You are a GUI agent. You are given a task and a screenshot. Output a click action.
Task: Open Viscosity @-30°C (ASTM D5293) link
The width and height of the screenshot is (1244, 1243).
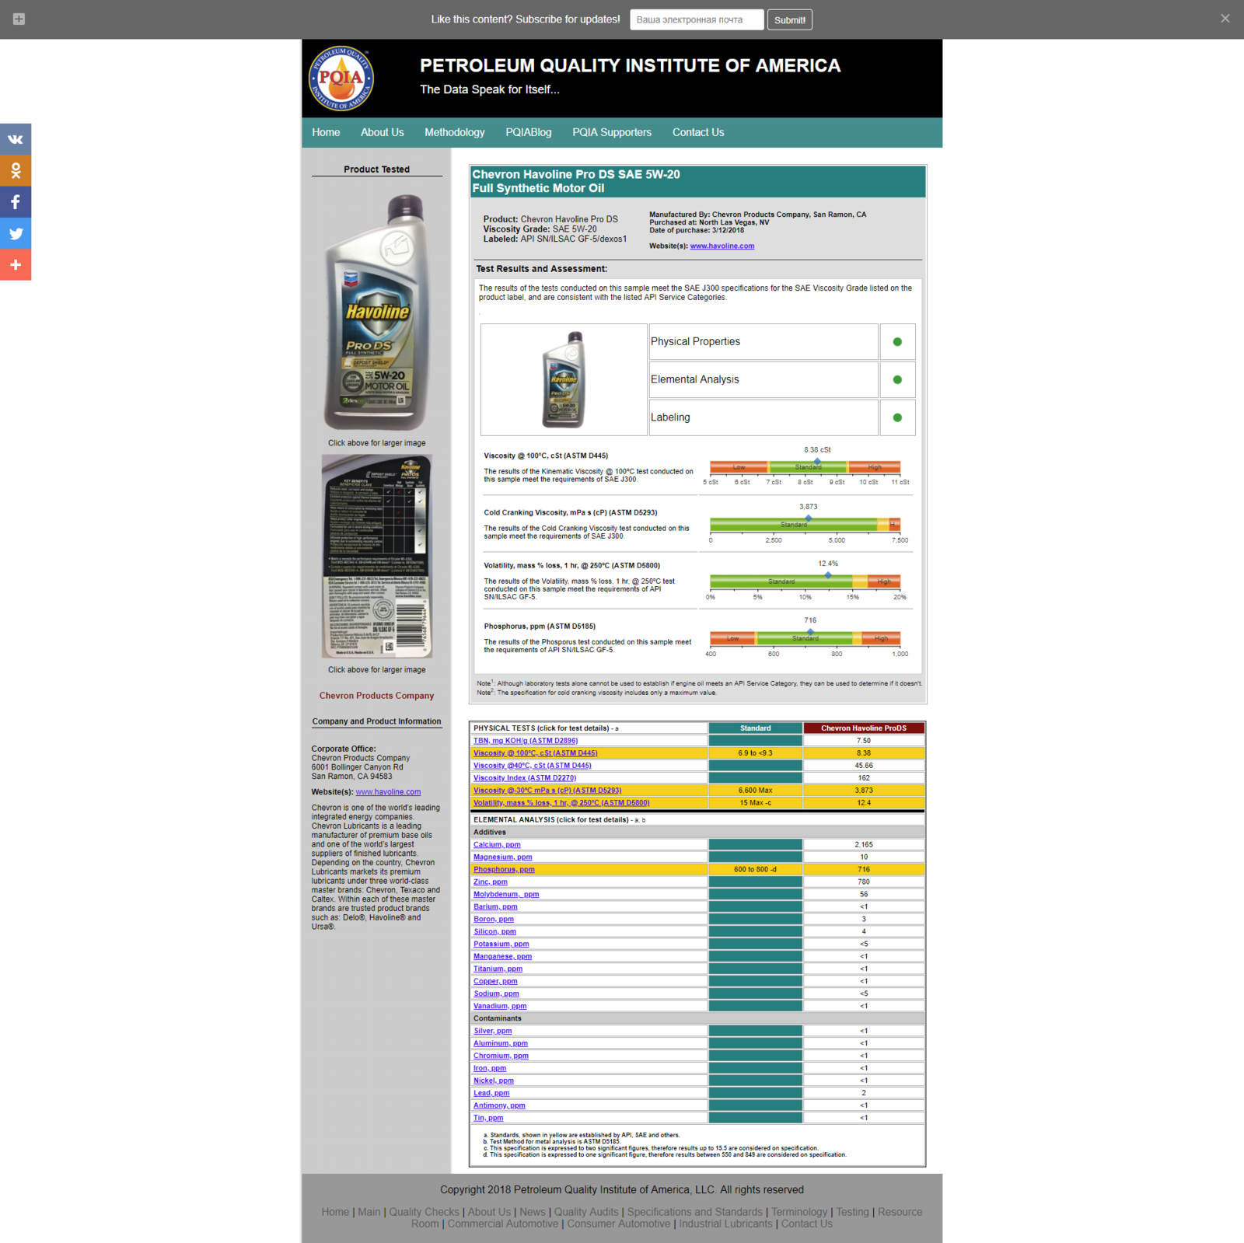[x=547, y=791]
